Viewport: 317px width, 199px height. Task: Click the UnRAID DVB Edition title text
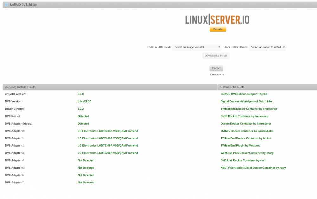[x=24, y=5]
